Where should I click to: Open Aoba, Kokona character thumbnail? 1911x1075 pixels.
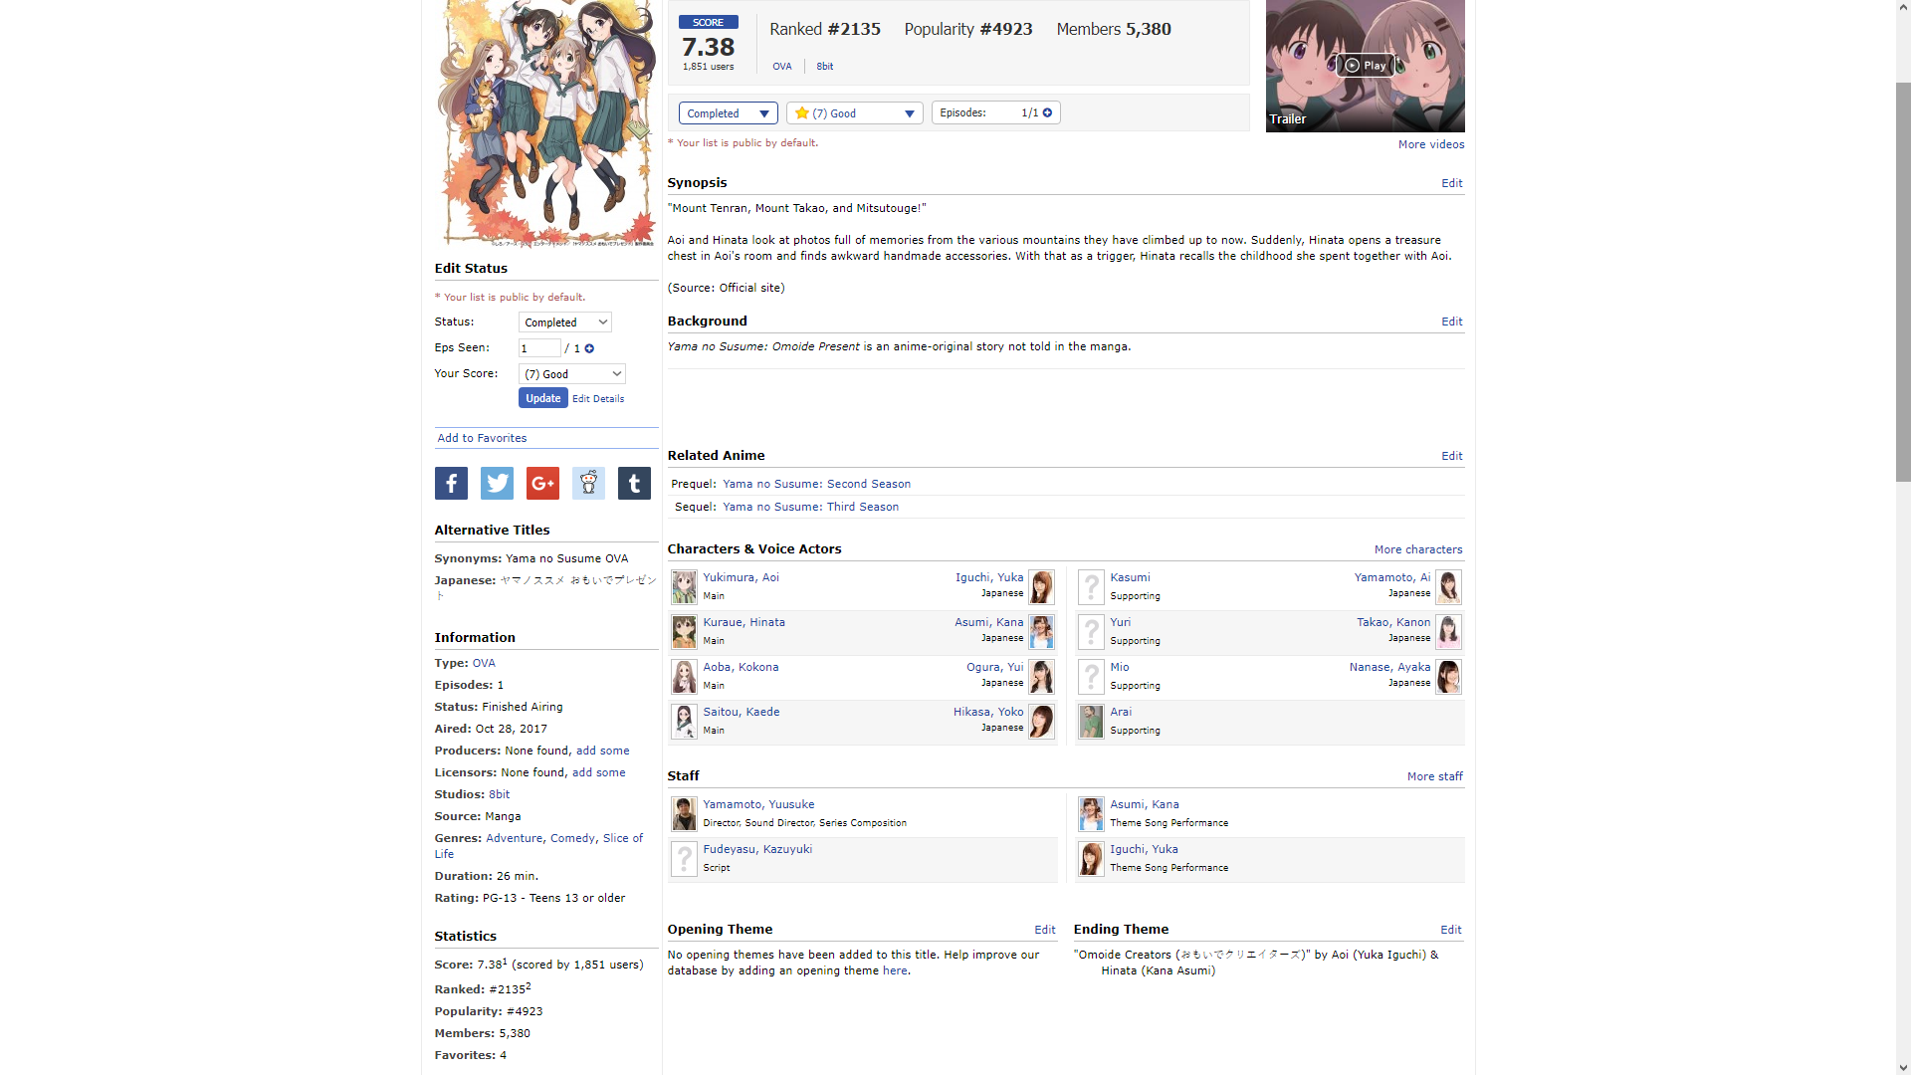(684, 677)
